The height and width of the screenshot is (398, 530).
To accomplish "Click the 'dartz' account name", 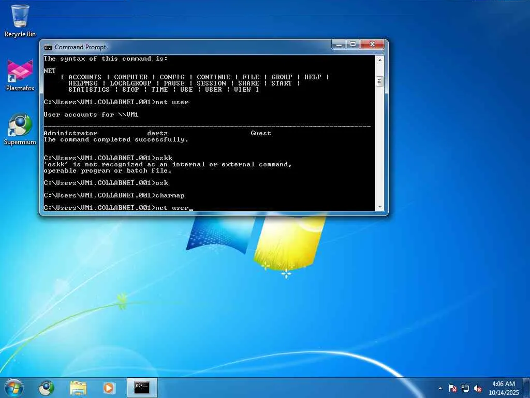I will click(157, 133).
